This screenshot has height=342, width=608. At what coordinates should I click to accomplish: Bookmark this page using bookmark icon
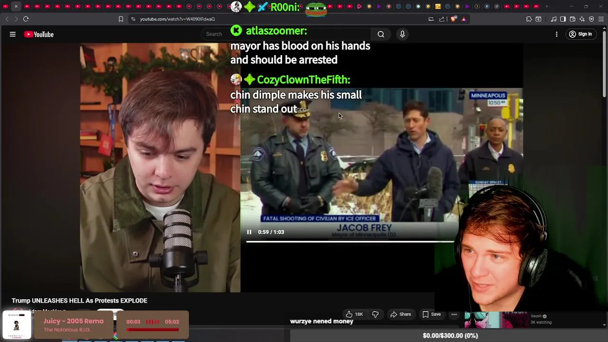pyautogui.click(x=121, y=19)
